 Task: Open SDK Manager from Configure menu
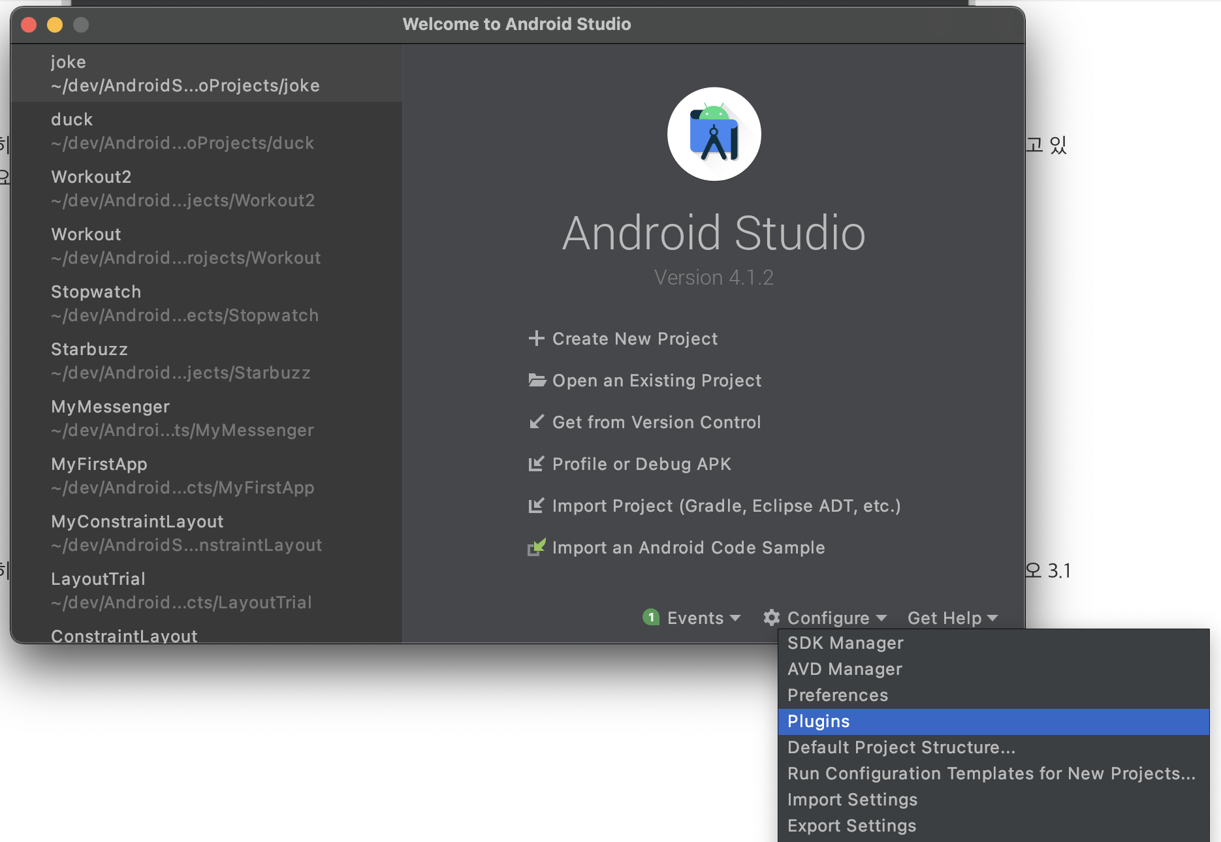click(993, 643)
